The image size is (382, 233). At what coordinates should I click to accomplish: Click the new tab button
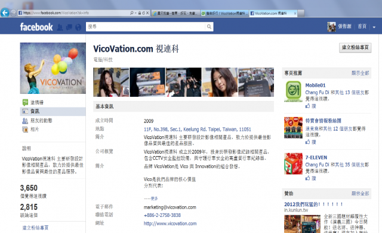tap(301, 13)
